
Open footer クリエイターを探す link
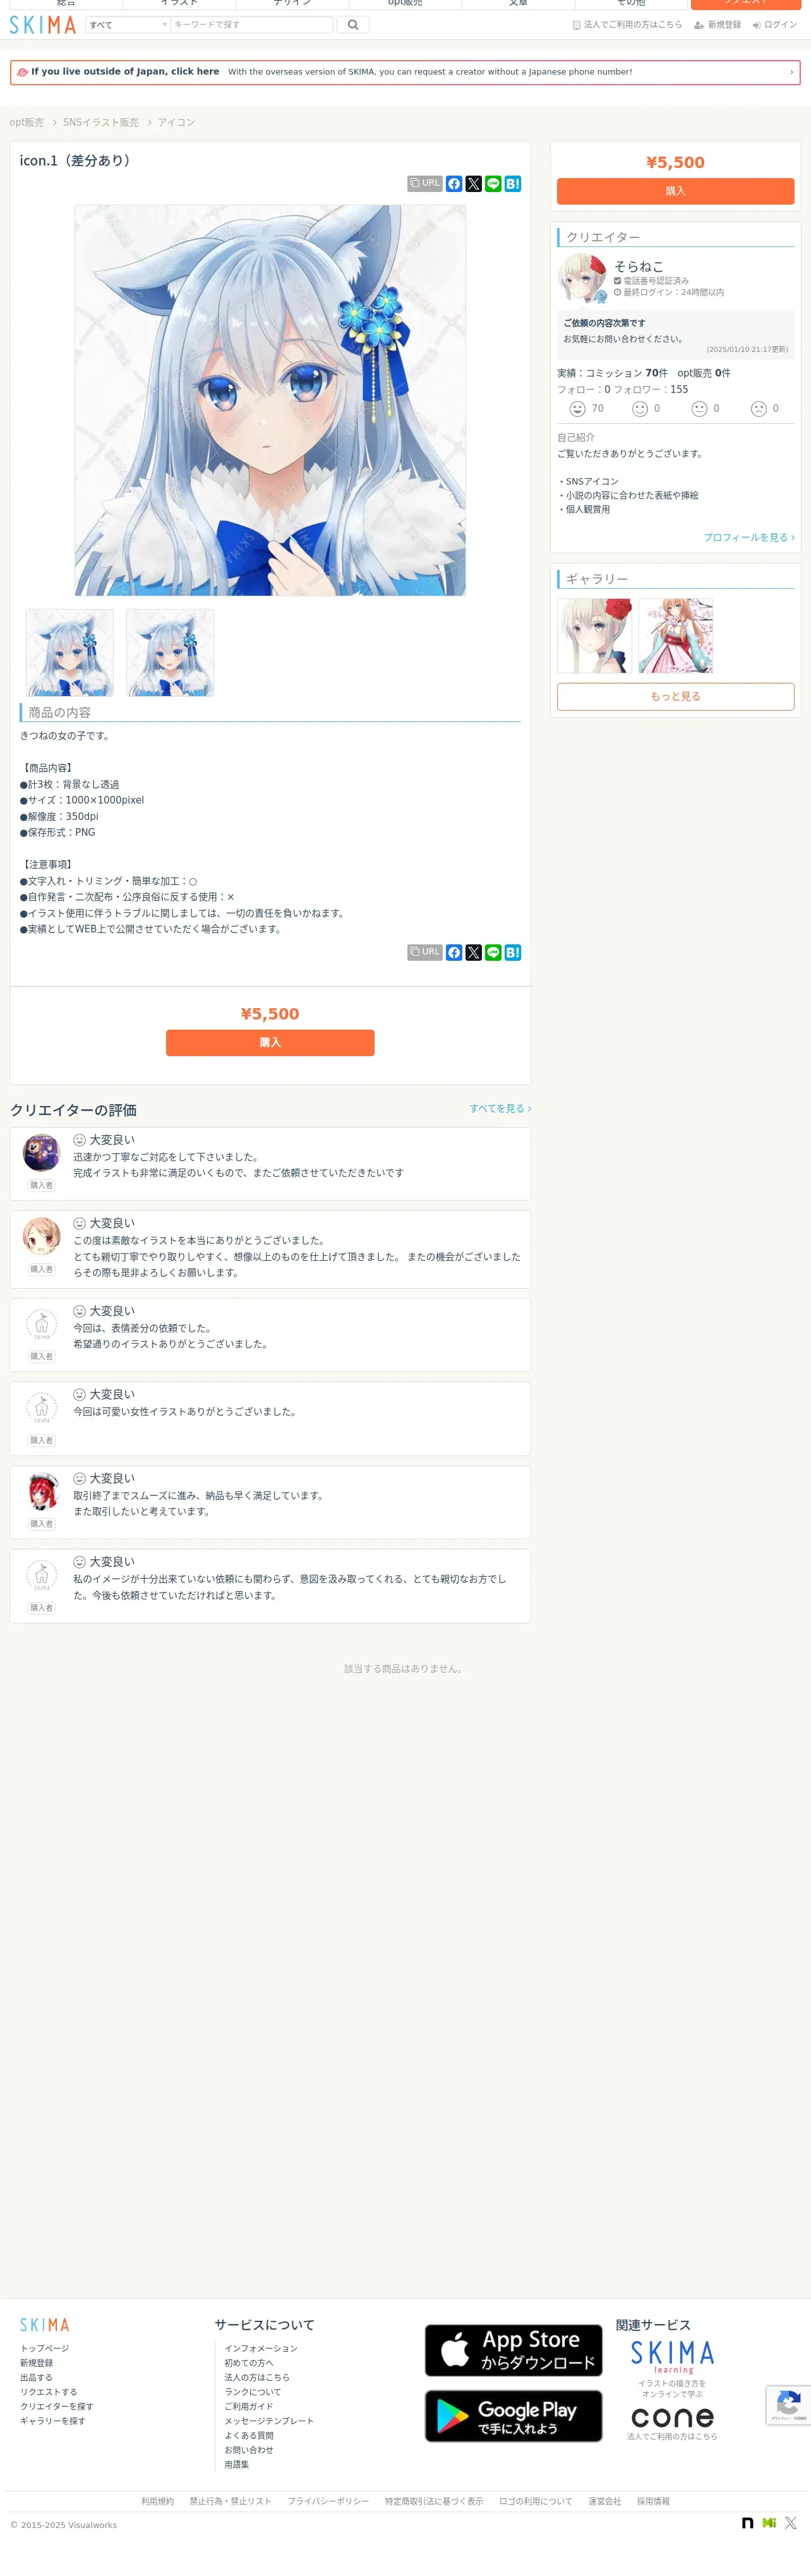57,2407
